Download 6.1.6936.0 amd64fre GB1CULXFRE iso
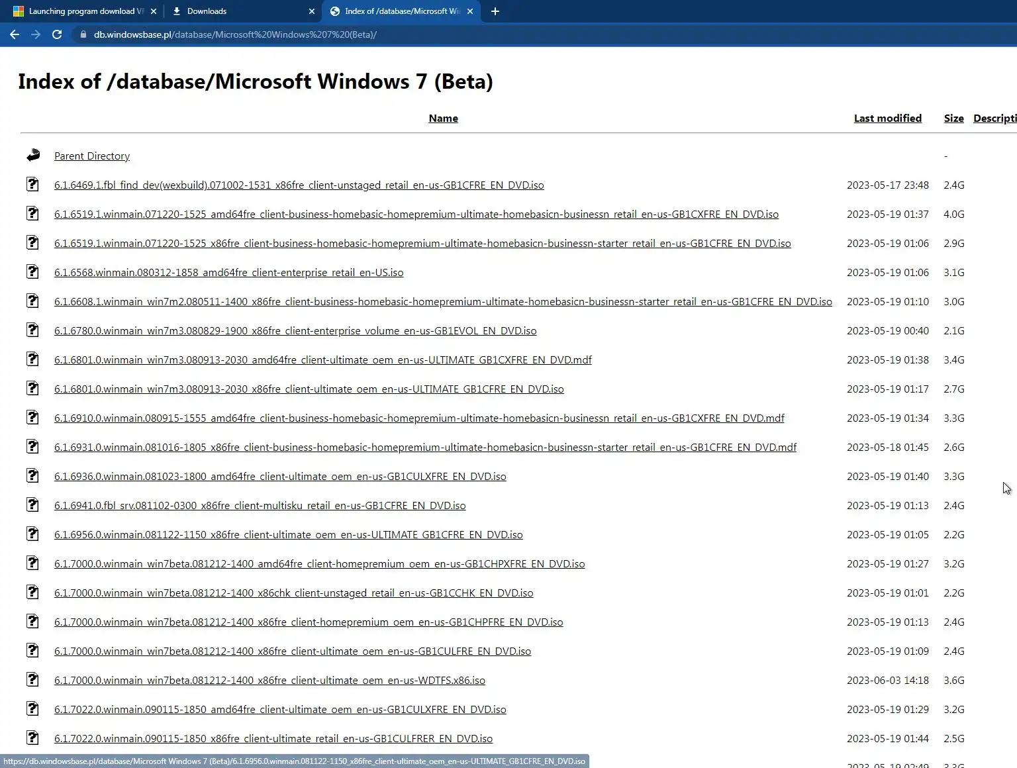This screenshot has width=1017, height=768. (280, 477)
